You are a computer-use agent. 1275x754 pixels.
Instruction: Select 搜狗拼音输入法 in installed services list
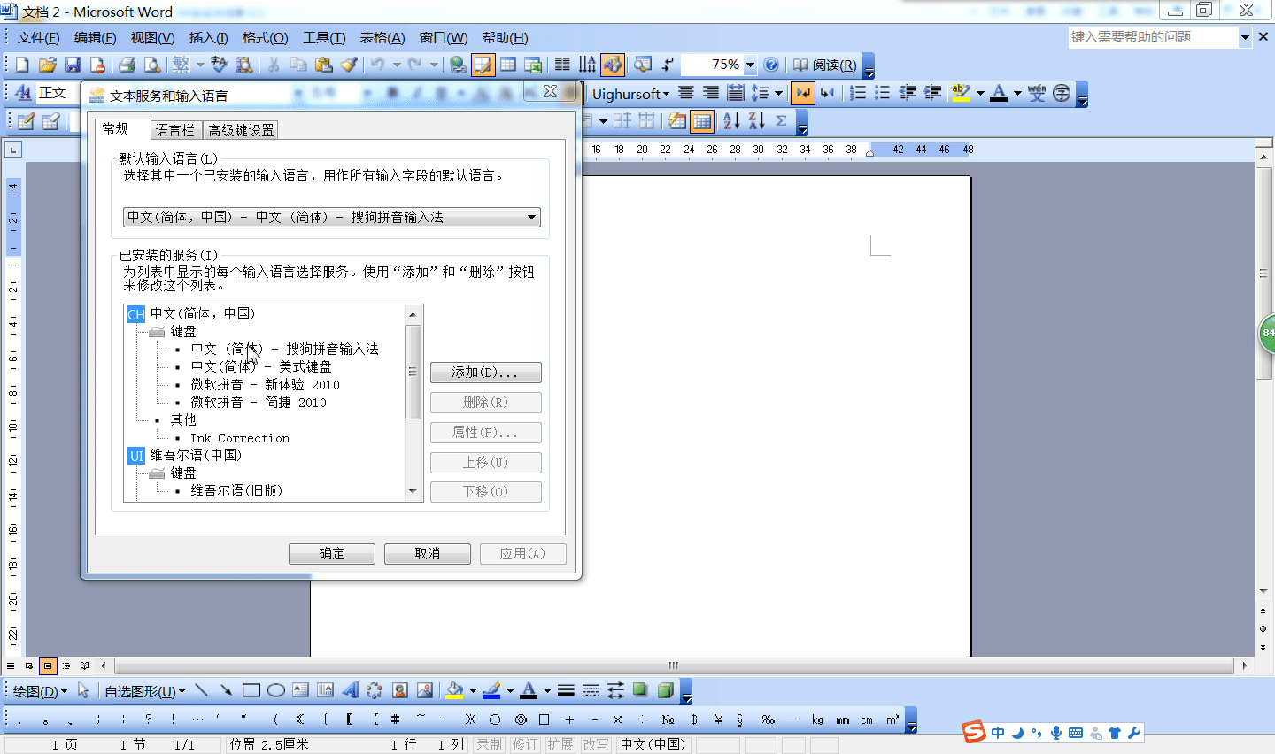click(x=284, y=350)
